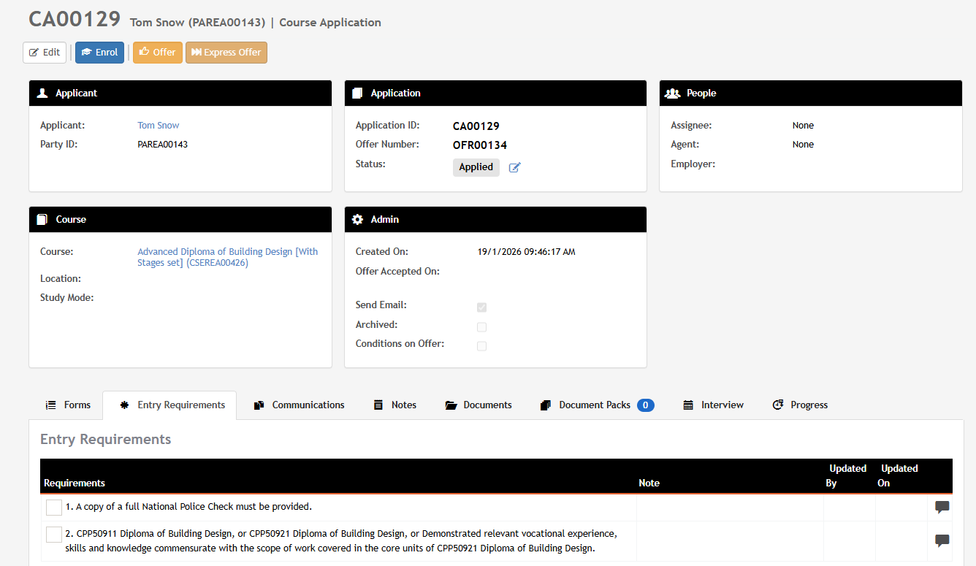
Task: Click the Edit button
Action: 45,53
